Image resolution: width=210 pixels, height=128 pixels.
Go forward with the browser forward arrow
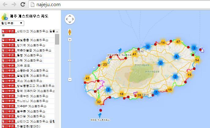pyautogui.click(x=14, y=4)
